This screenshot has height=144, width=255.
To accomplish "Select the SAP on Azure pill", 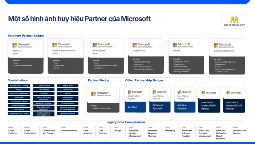I will coord(67,89).
